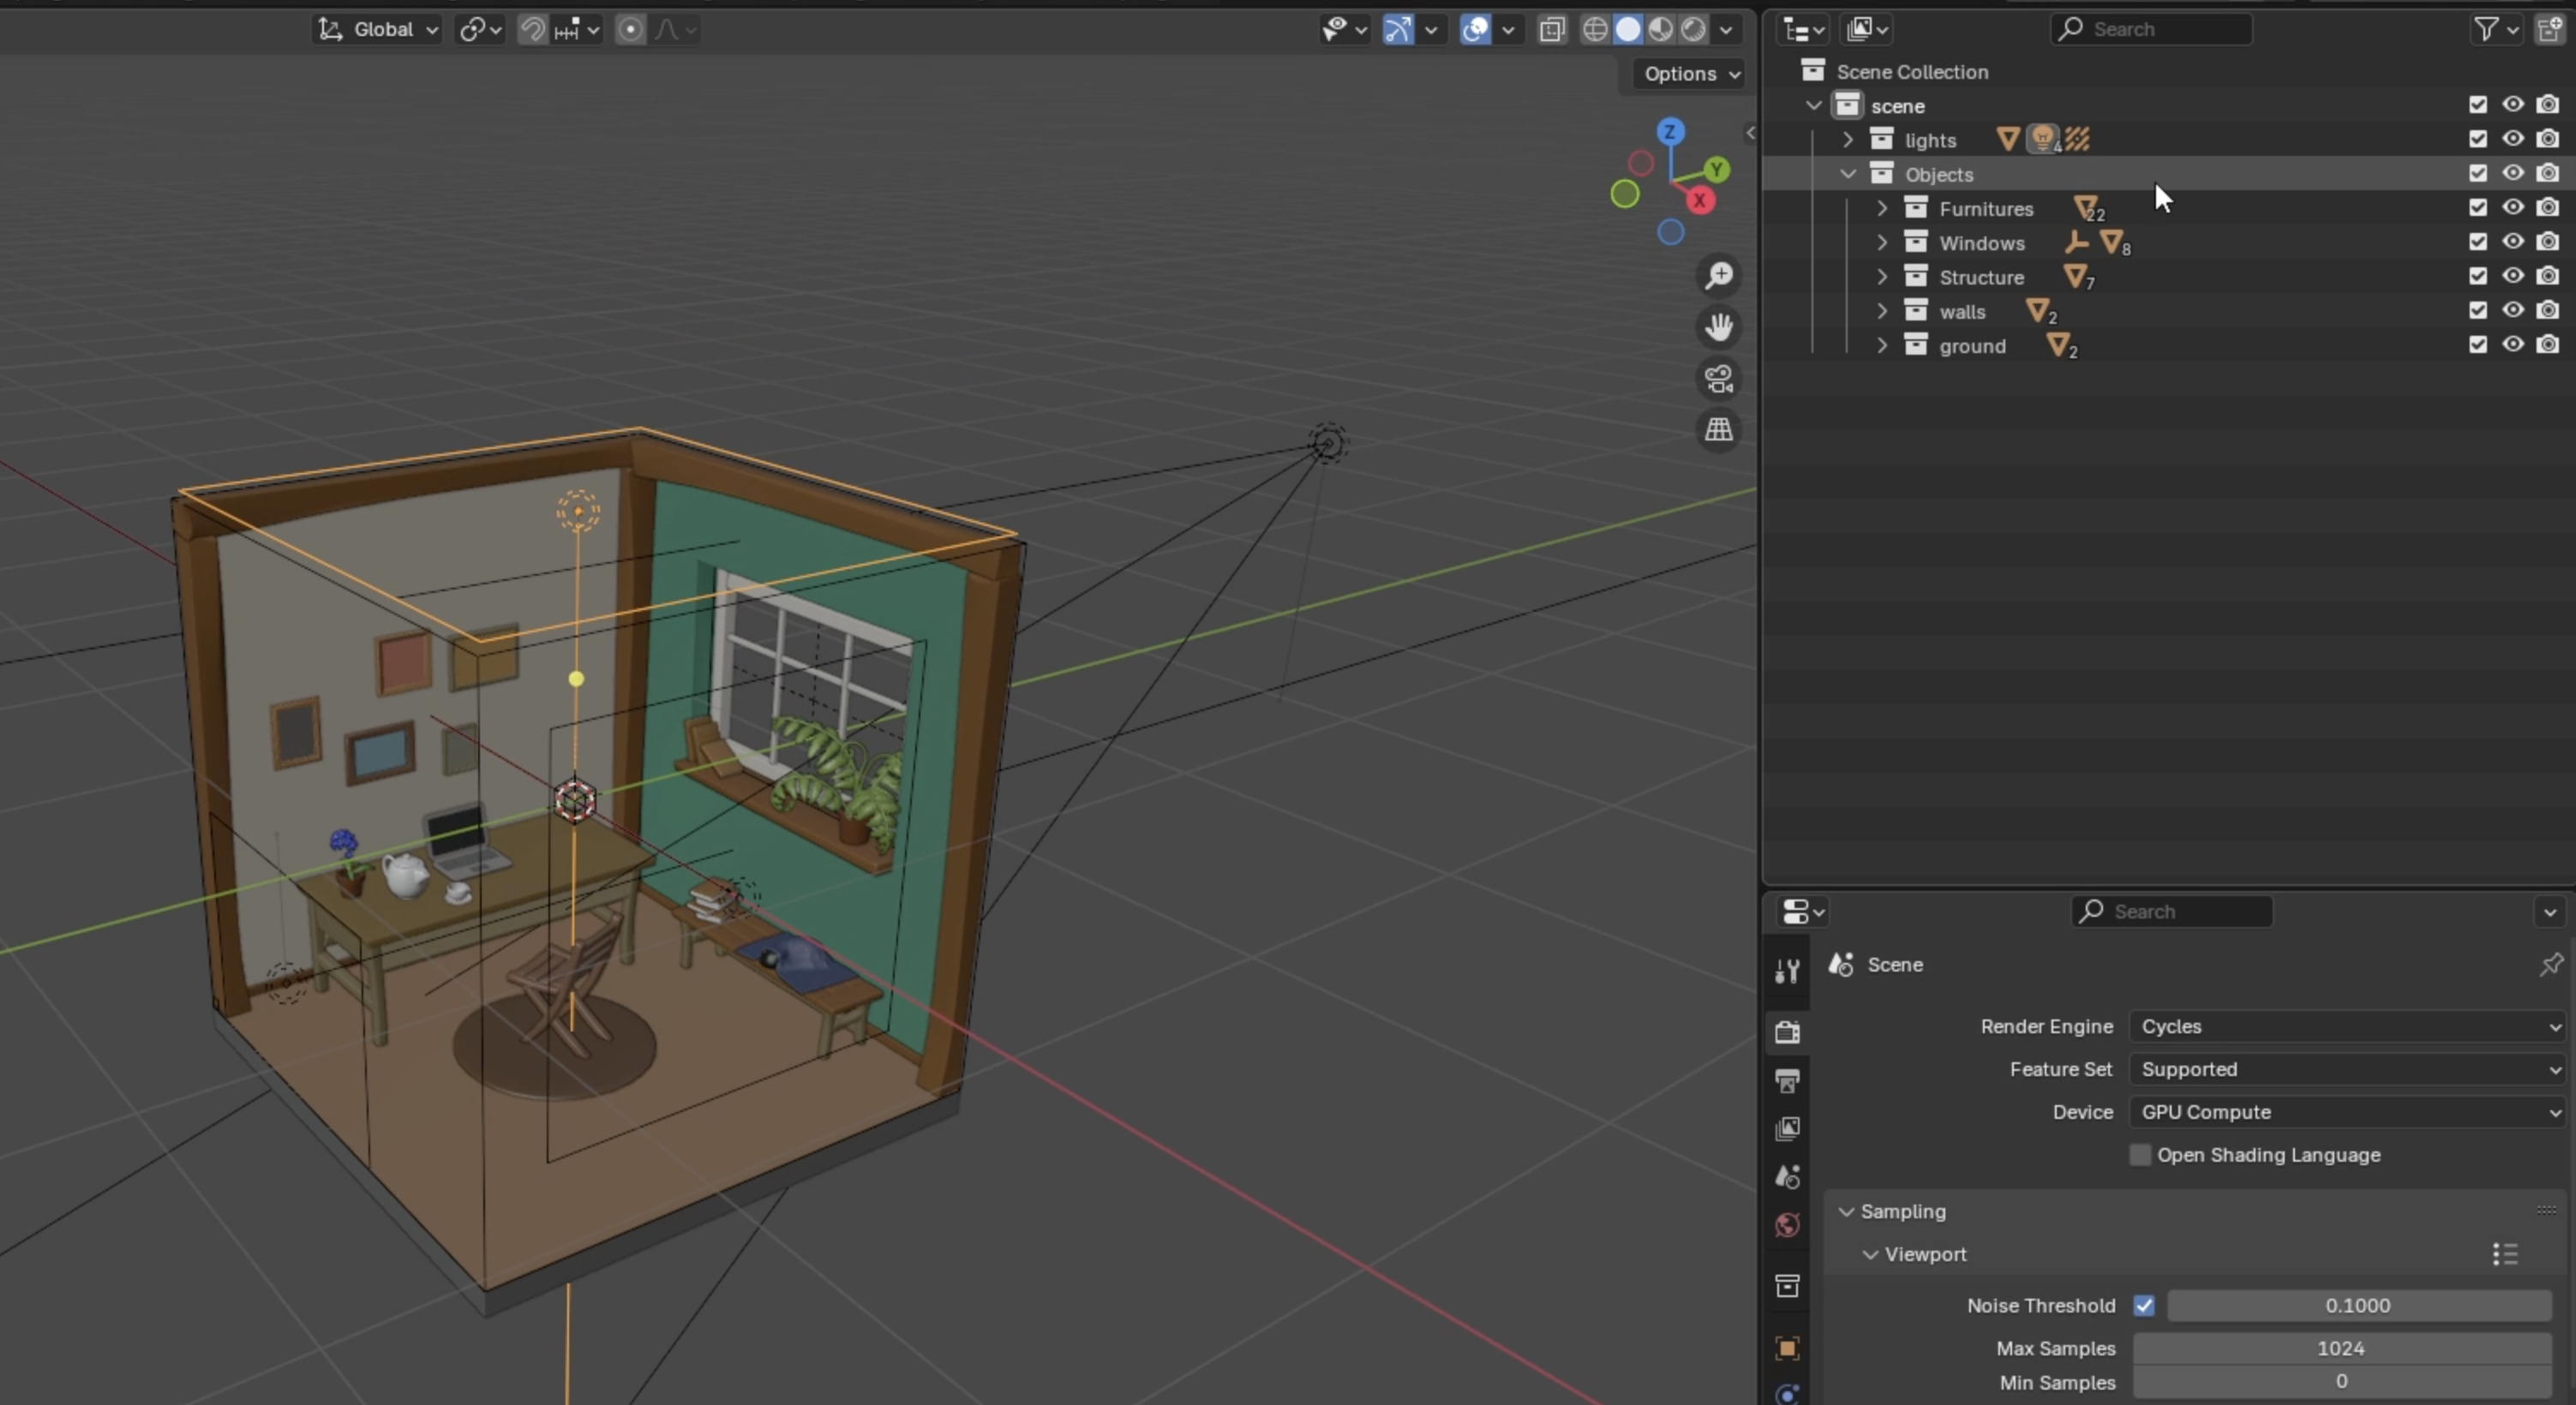Click the zoom viewport magnifier icon
This screenshot has width=2576, height=1405.
pos(1719,276)
